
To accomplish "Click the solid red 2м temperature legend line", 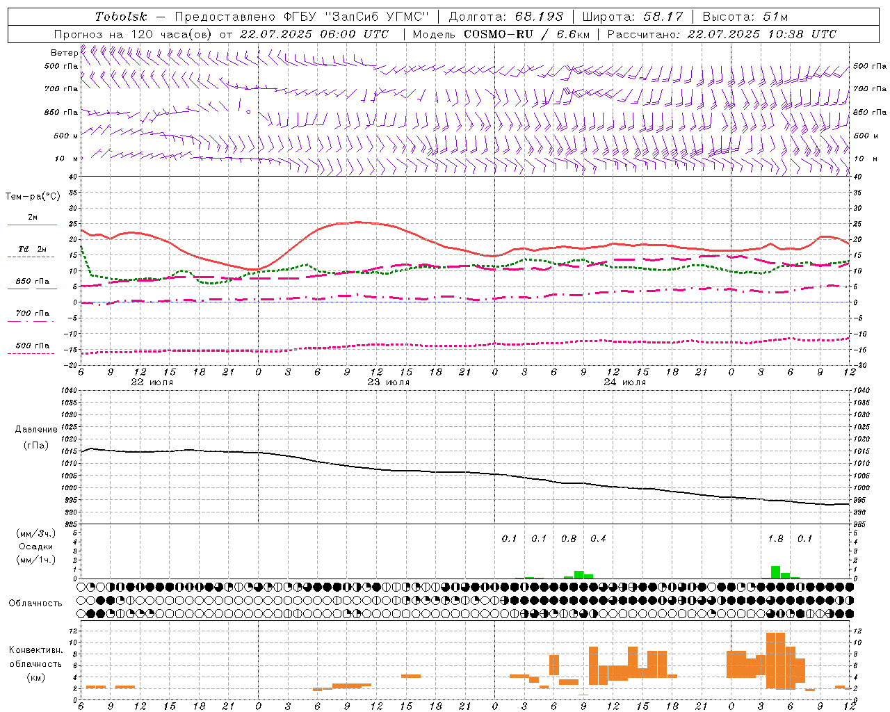I will click(32, 225).
